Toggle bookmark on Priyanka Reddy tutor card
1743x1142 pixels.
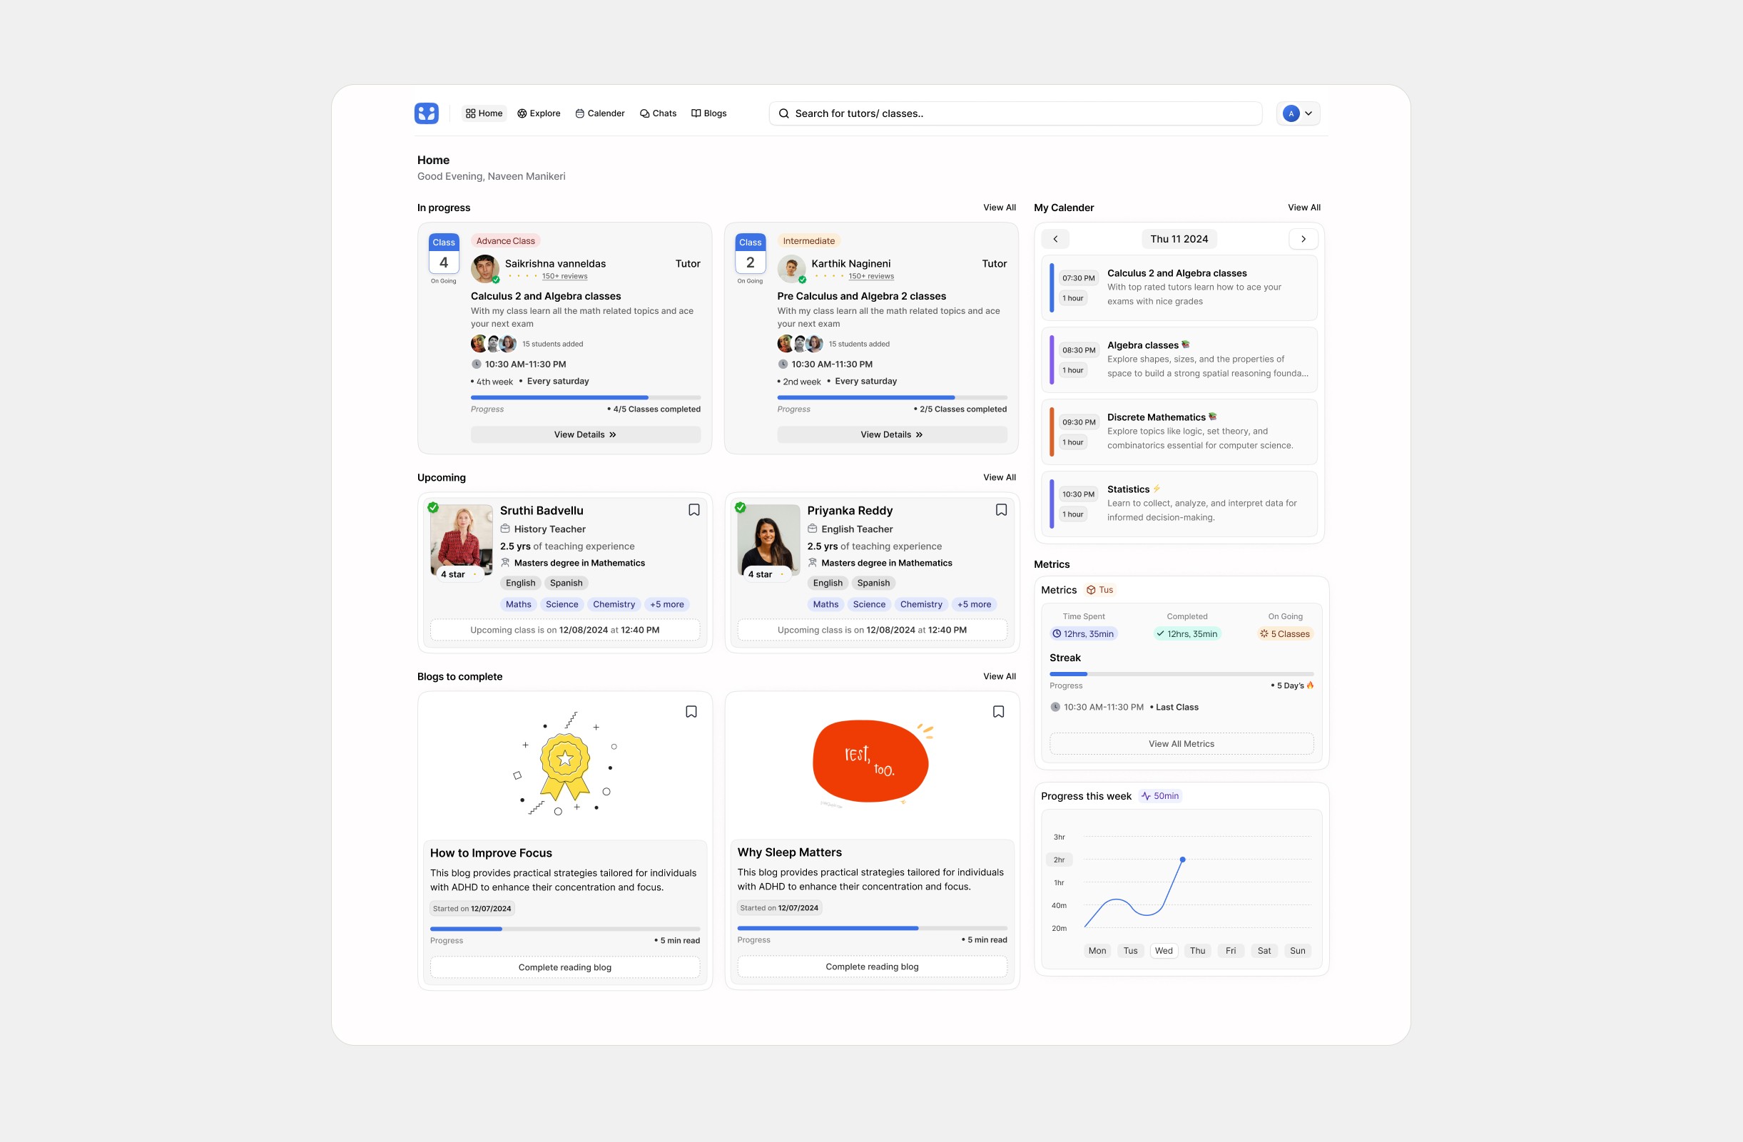1001,511
